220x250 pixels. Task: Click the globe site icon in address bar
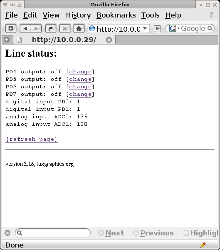(x=92, y=28)
